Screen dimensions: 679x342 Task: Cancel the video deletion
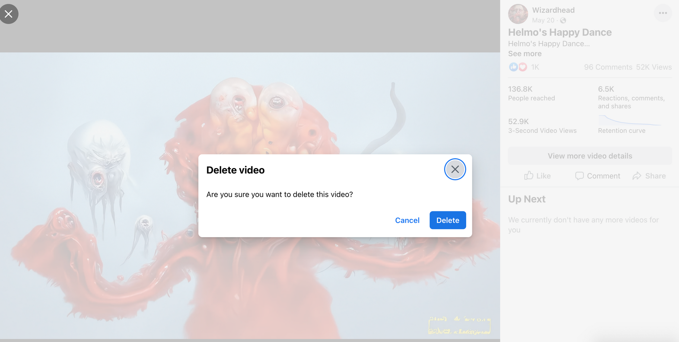pyautogui.click(x=407, y=220)
